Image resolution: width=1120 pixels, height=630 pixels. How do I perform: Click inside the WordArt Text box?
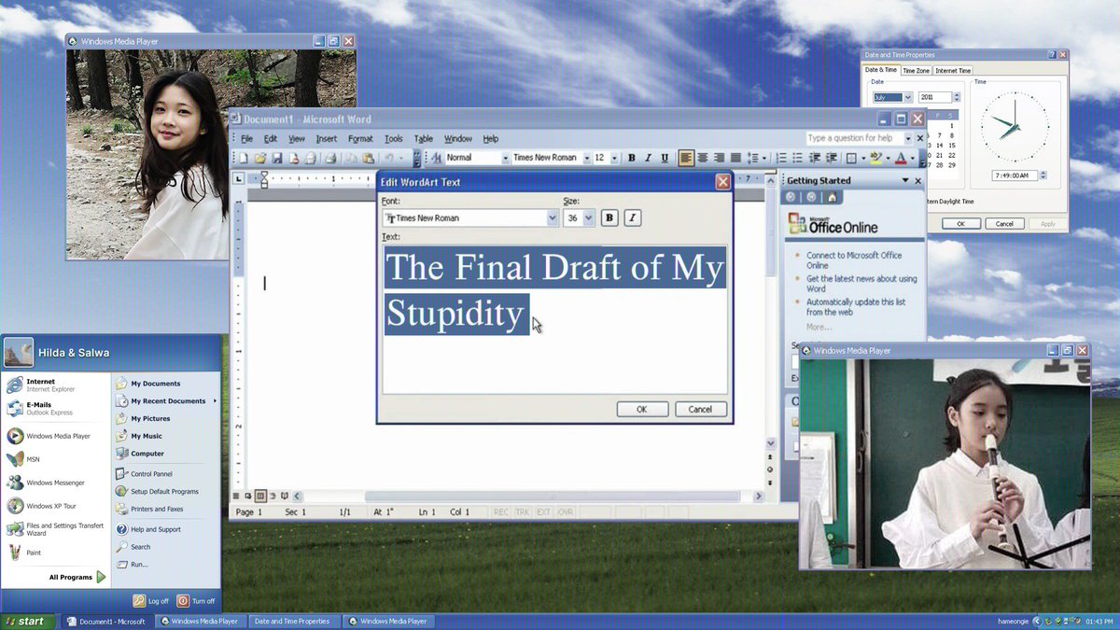click(555, 318)
